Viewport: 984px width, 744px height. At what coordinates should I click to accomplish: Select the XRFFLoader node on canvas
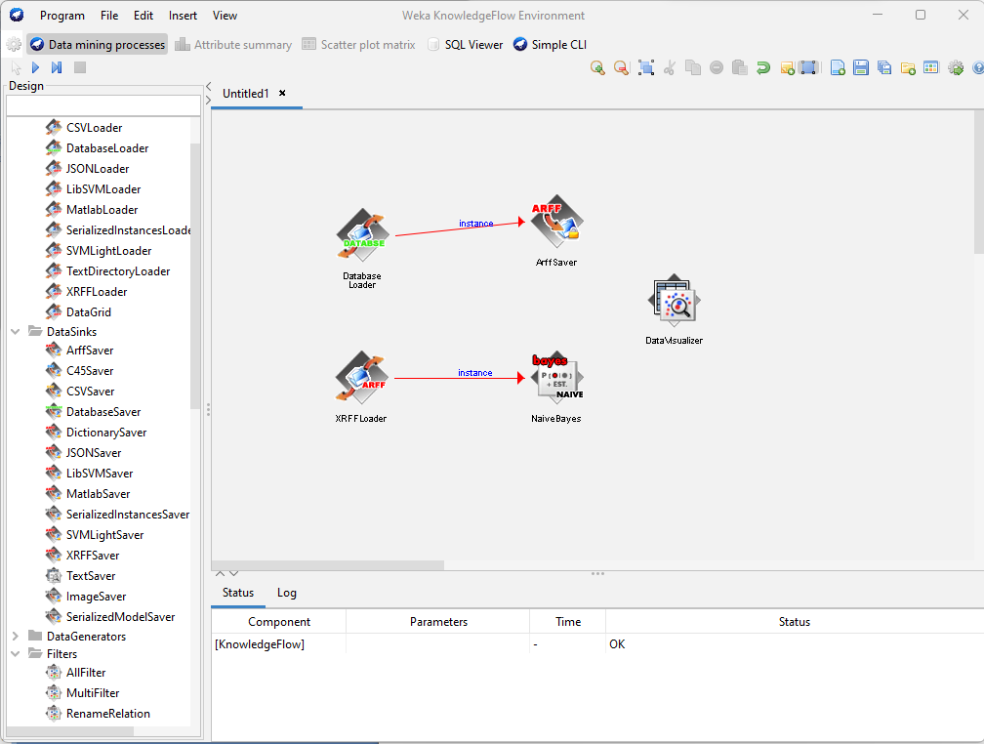362,377
